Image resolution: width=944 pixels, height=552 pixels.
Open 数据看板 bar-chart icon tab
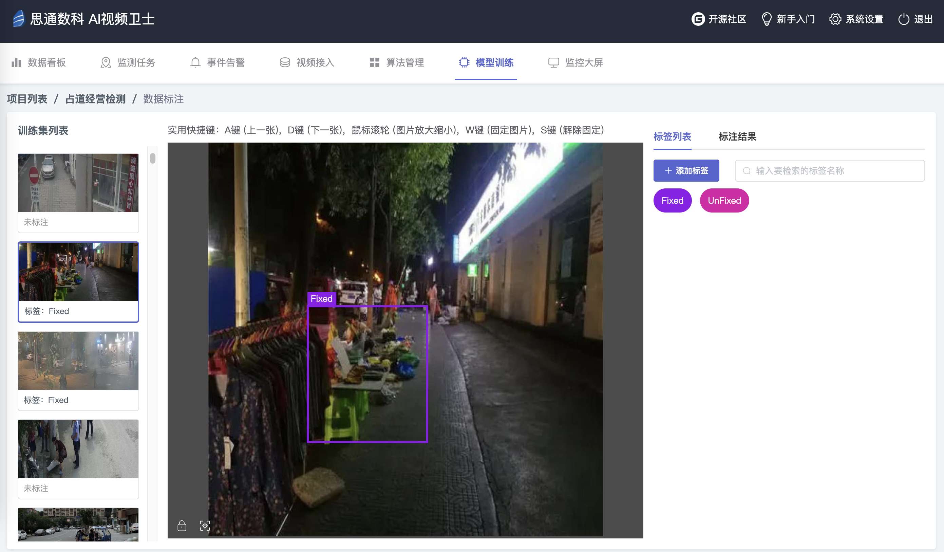tap(16, 62)
